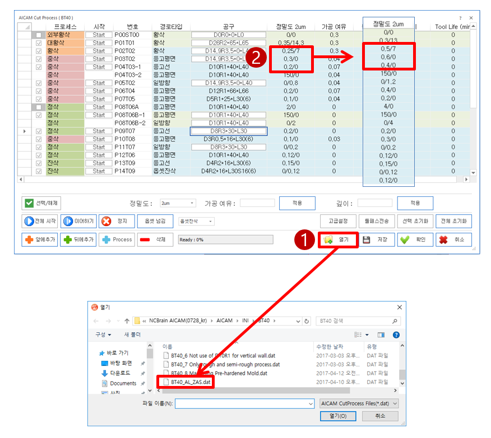Viewport: 491px width, 438px height.
Task: Click the 정지 (Stop) red X button
Action: click(116, 221)
